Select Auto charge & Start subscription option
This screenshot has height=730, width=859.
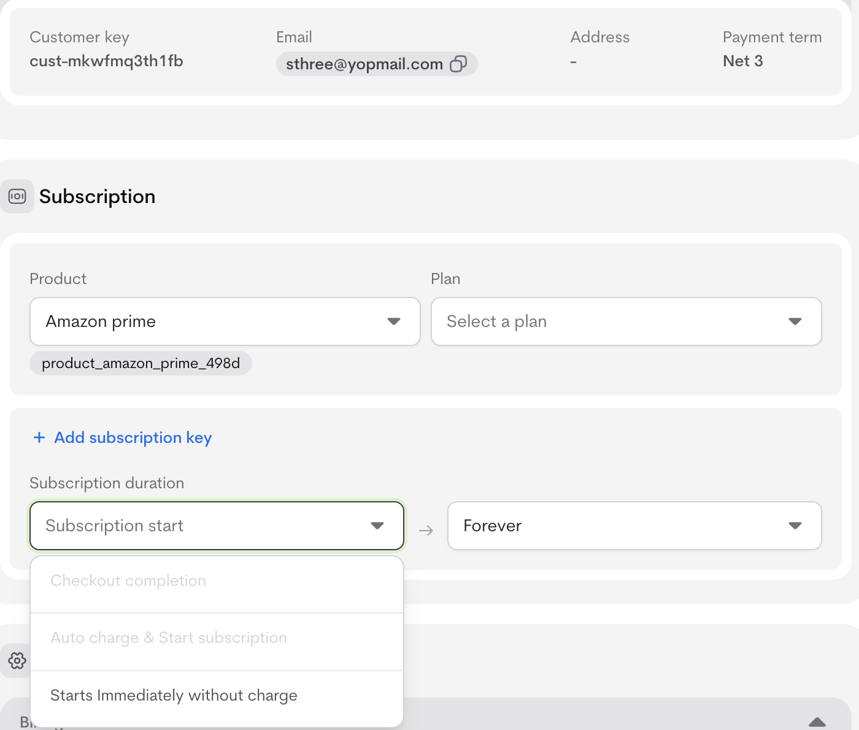coord(169,638)
